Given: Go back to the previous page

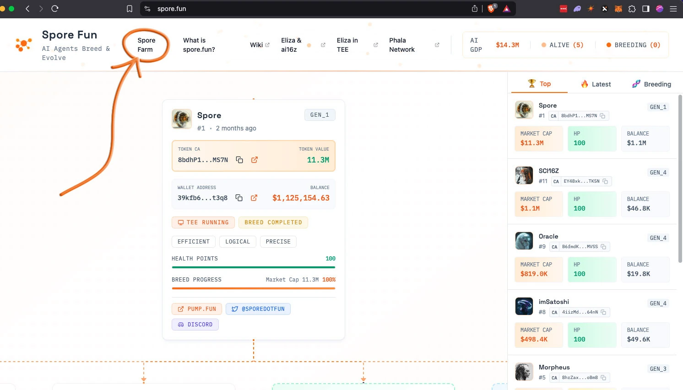Looking at the screenshot, I should [x=27, y=9].
